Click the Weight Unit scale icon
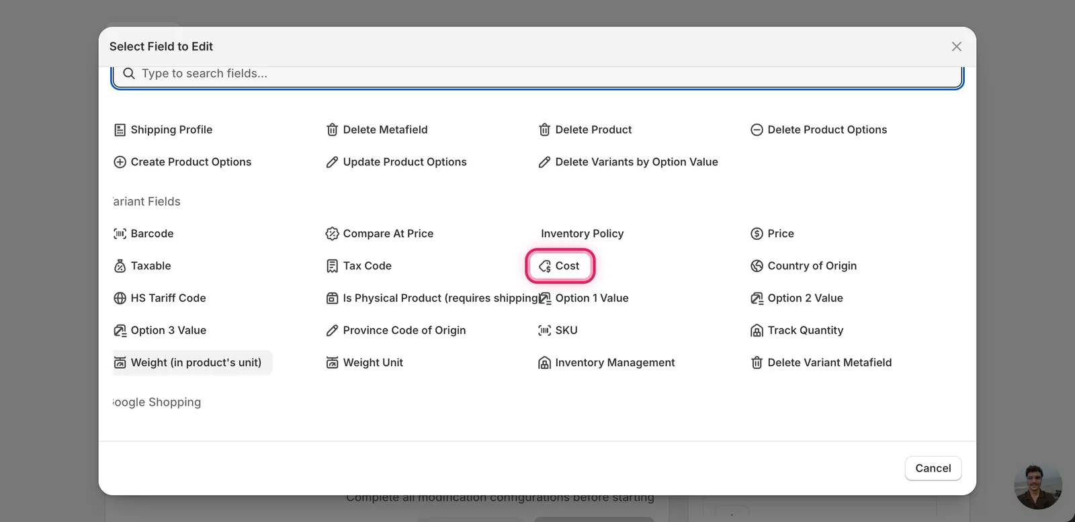 (x=332, y=363)
